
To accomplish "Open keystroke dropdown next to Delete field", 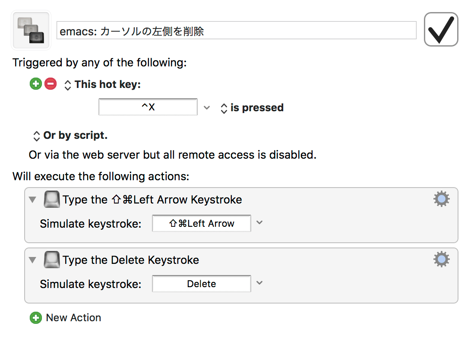I will tap(259, 283).
